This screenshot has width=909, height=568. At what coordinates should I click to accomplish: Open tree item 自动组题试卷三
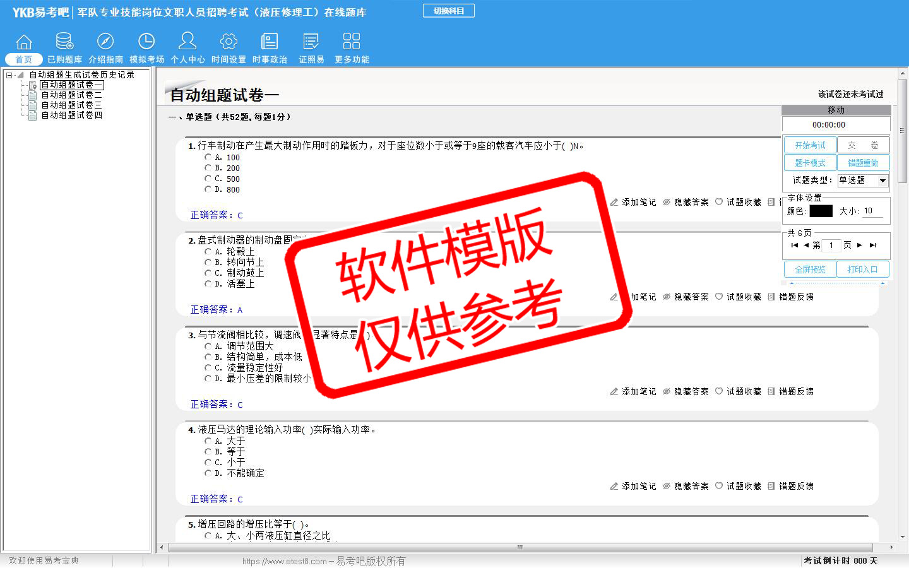(71, 105)
